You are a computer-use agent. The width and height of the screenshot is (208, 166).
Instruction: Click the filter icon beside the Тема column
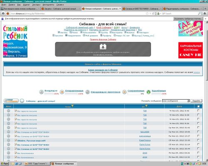click(72, 106)
